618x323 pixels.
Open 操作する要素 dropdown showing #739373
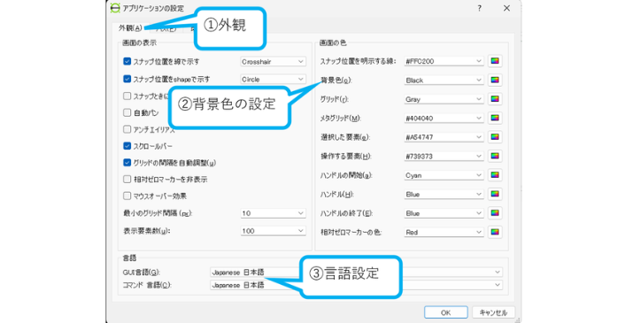(444, 156)
